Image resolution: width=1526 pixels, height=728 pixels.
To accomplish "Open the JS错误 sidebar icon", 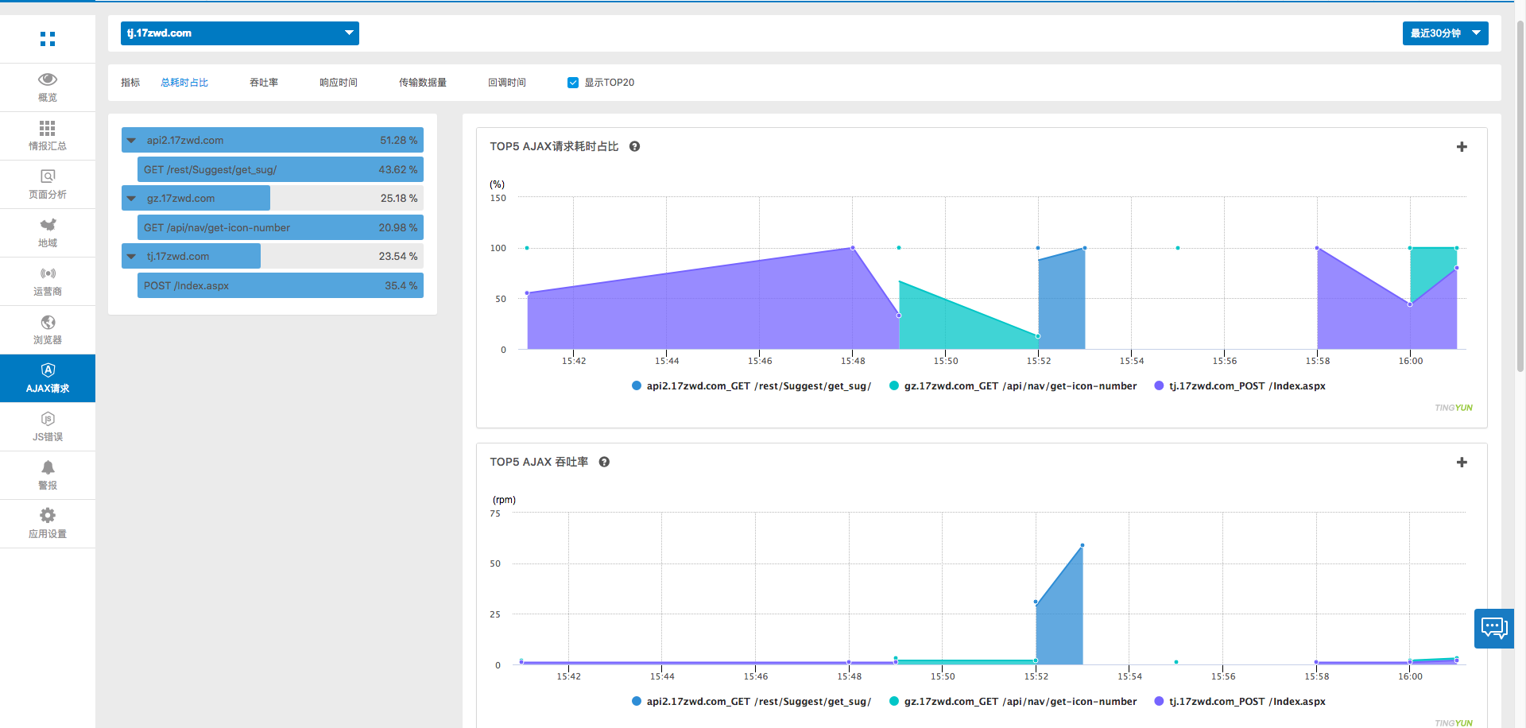I will [x=48, y=419].
